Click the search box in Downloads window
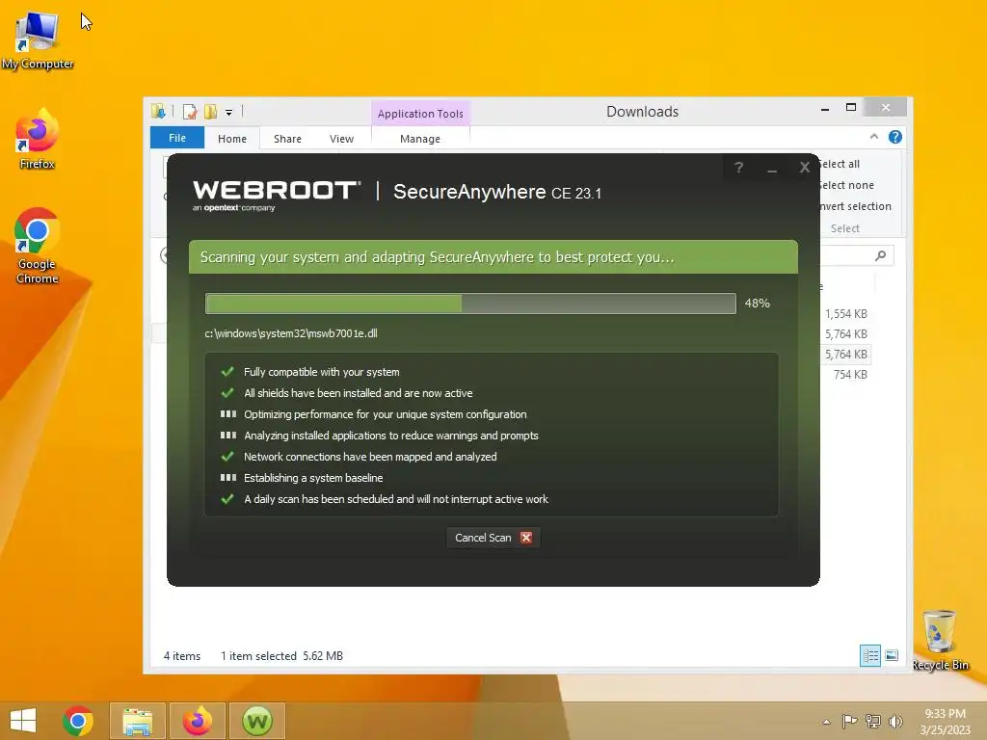Image resolution: width=987 pixels, height=740 pixels. pos(856,254)
